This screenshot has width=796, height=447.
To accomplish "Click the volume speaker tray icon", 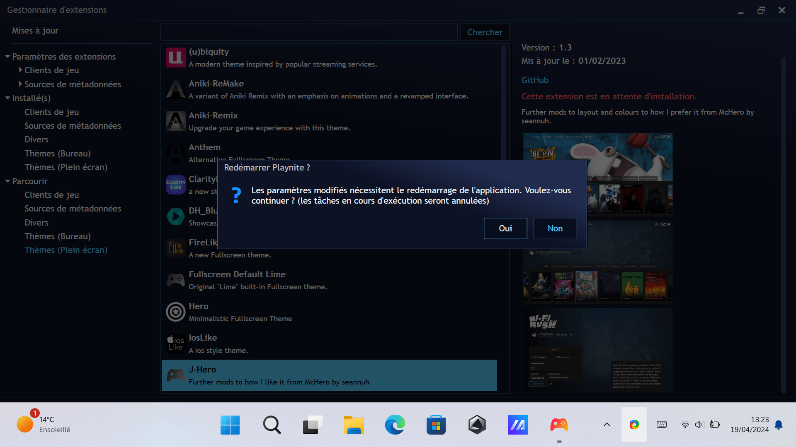I will click(x=699, y=425).
